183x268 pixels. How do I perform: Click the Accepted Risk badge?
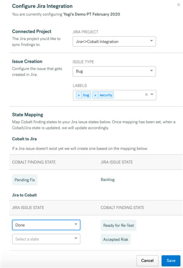pos(115,239)
